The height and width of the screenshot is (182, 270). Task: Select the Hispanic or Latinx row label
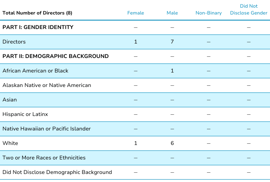[25, 114]
